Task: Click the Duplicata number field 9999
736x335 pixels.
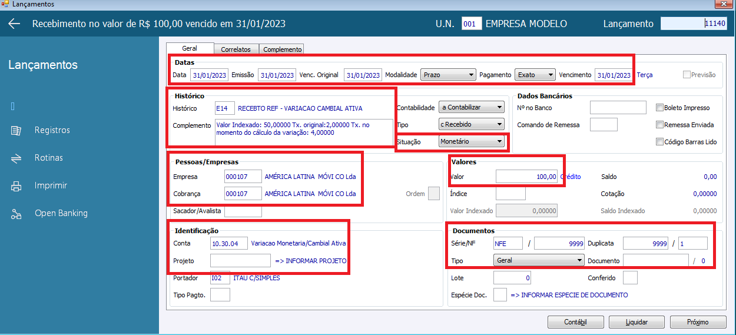Action: [x=646, y=243]
